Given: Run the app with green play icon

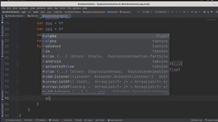Looking at the screenshot, I should (173, 12).
